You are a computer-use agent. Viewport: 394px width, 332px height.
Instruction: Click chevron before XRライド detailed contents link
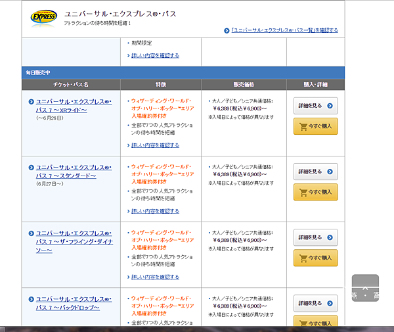click(x=129, y=145)
